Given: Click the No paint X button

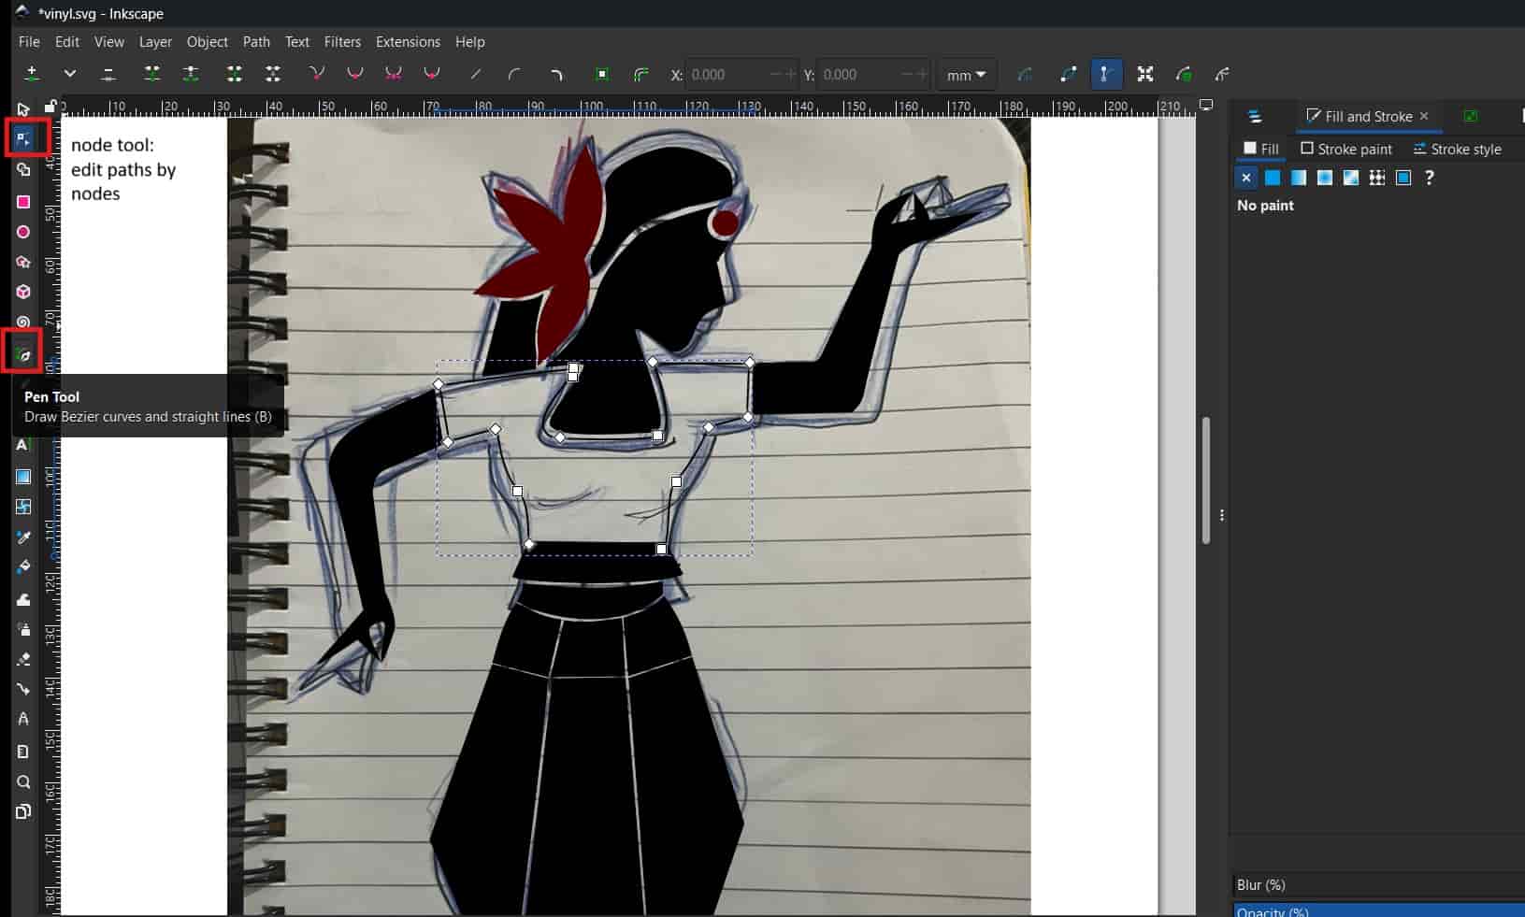Looking at the screenshot, I should 1245,178.
